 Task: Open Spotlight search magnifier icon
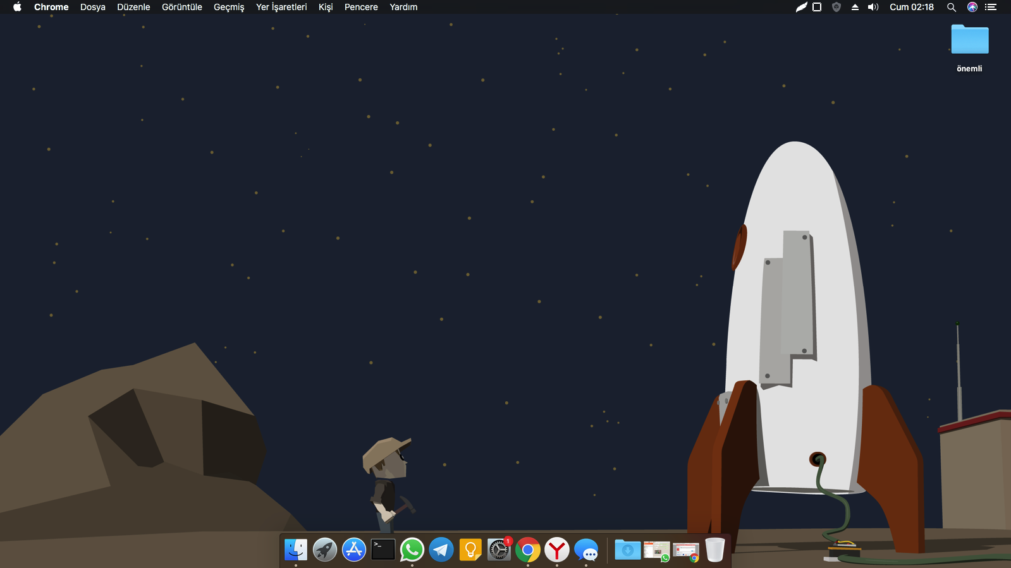pyautogui.click(x=951, y=7)
